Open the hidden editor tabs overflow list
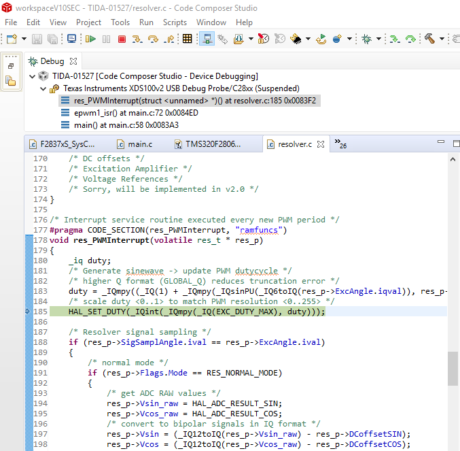The height and width of the screenshot is (451, 460). (x=340, y=144)
